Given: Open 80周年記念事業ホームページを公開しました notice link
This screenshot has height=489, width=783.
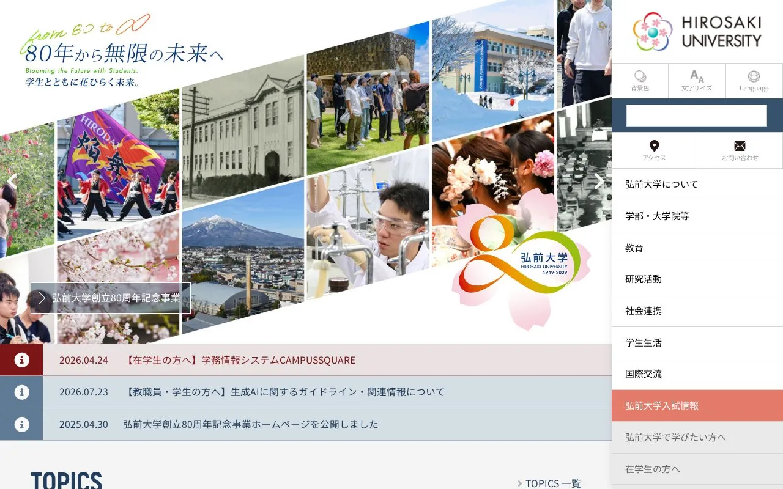Looking at the screenshot, I should [x=251, y=424].
